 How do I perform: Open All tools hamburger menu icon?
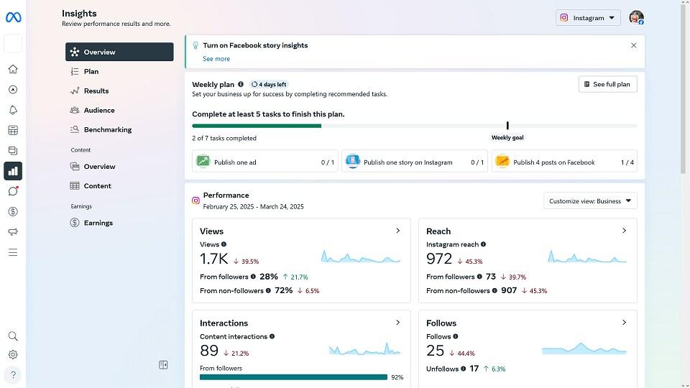[13, 252]
